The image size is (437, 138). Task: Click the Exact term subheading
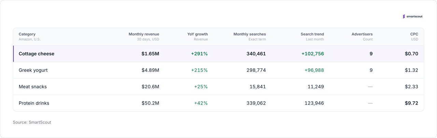pyautogui.click(x=257, y=40)
